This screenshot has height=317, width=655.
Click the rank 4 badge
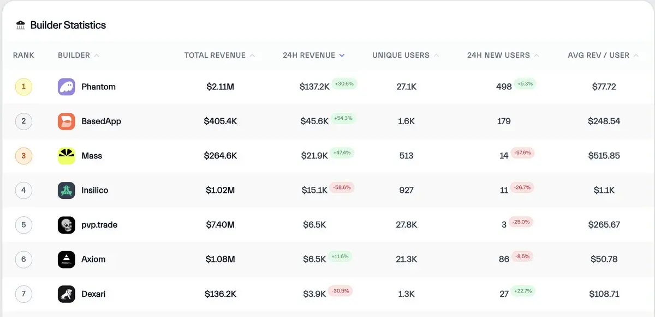tap(23, 190)
